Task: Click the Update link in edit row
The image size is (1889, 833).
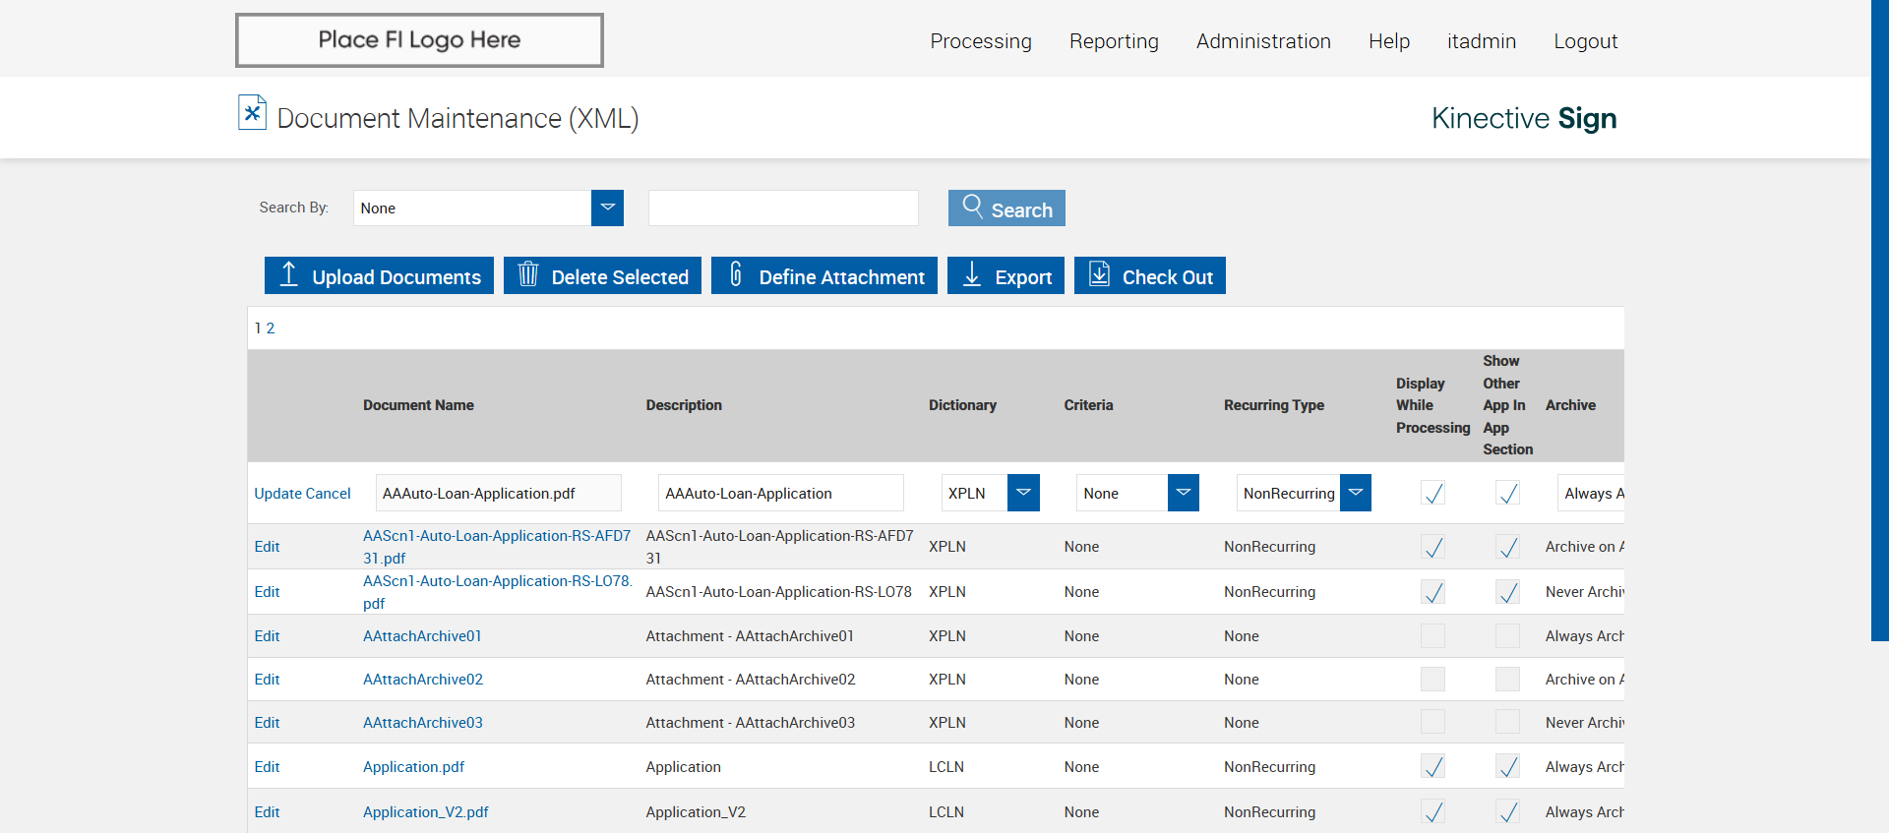Action: pyautogui.click(x=277, y=494)
